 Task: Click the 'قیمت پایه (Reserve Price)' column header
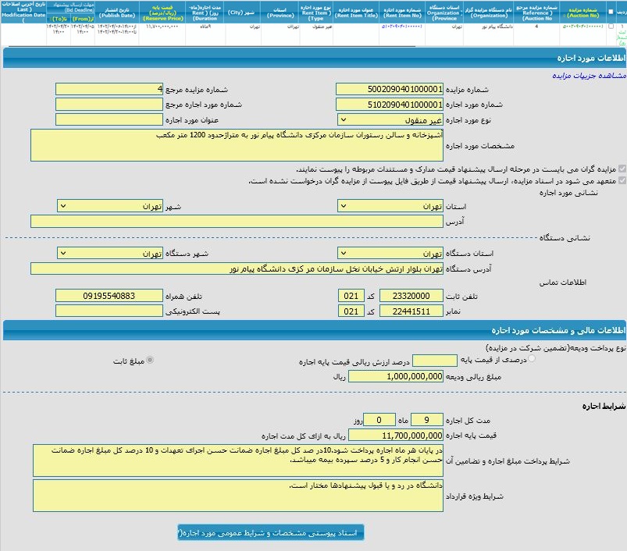coord(161,12)
